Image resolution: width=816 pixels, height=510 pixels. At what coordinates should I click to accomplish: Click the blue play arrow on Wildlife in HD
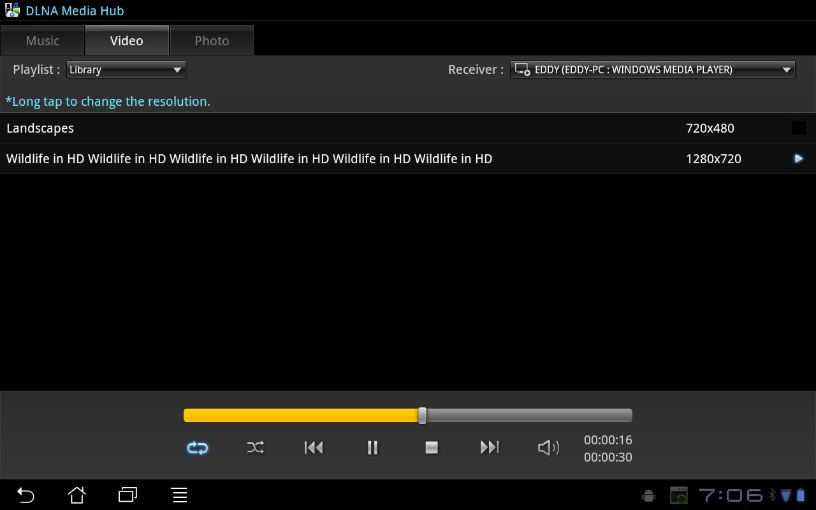798,158
